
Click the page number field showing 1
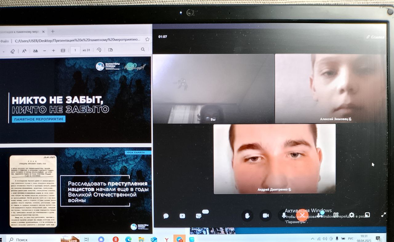[x=75, y=50]
